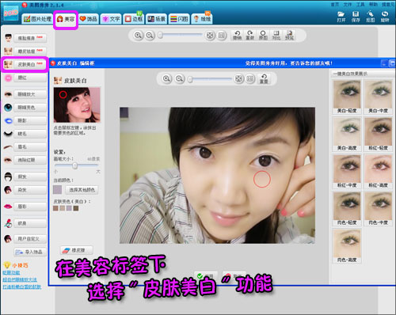Pick the first brown skin color swatch

coord(55,208)
